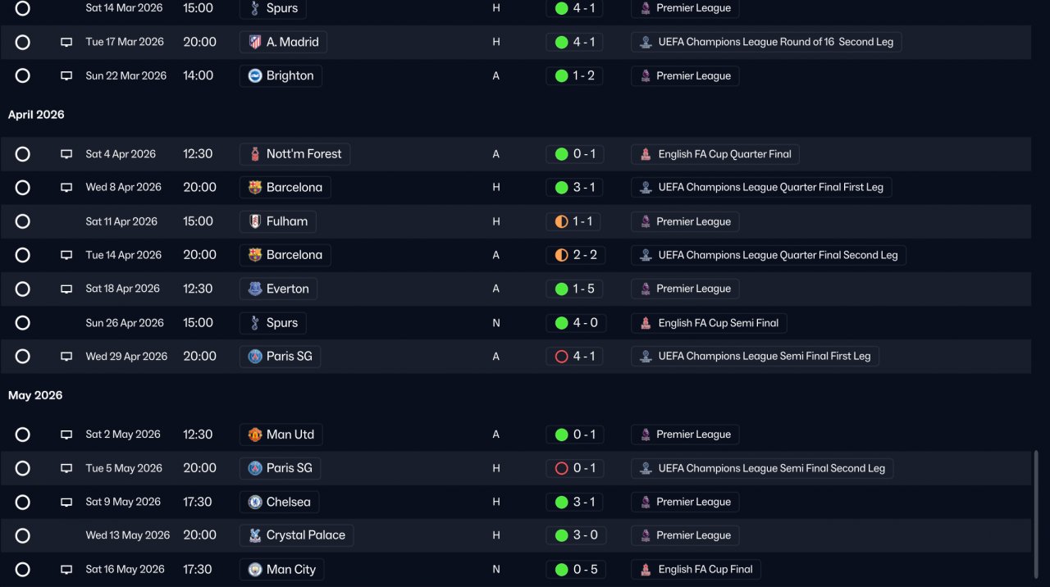Click the Champions League icon for the A. Madrid match

[646, 42]
